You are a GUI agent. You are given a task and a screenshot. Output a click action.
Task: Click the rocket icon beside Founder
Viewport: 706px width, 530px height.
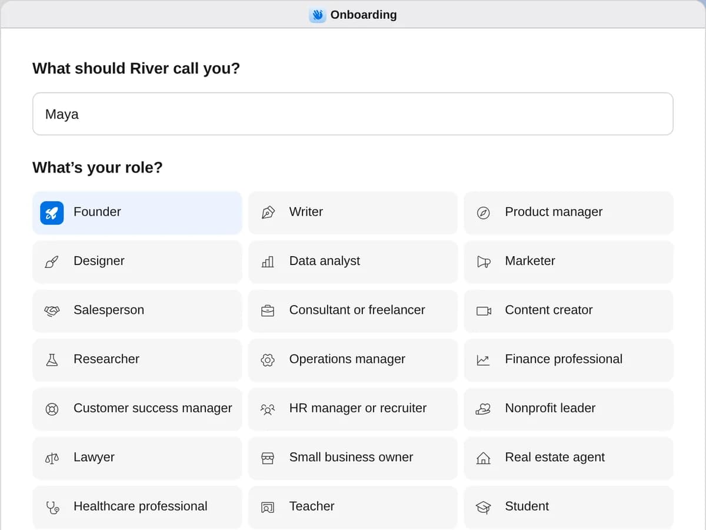click(52, 213)
